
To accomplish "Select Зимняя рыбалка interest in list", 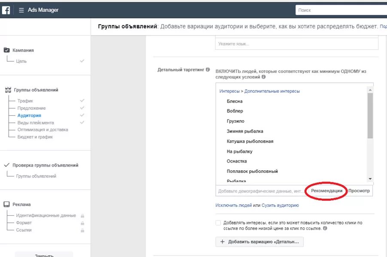I will tap(245, 131).
